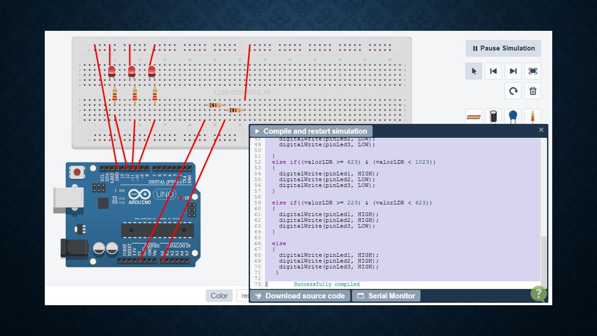Viewport: 597px width, 336px height.
Task: Pick the resistor component thumbnail
Action: [x=533, y=117]
